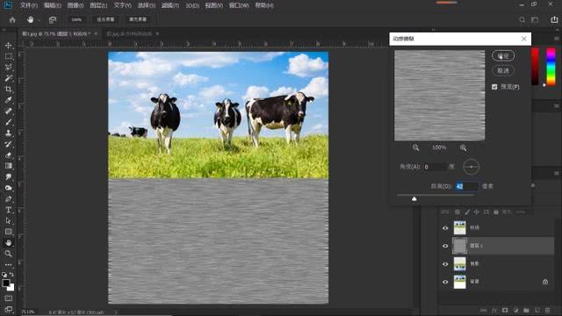The width and height of the screenshot is (562, 316).
Task: Uncheck the Preview (P) checkbox
Action: pyautogui.click(x=494, y=87)
